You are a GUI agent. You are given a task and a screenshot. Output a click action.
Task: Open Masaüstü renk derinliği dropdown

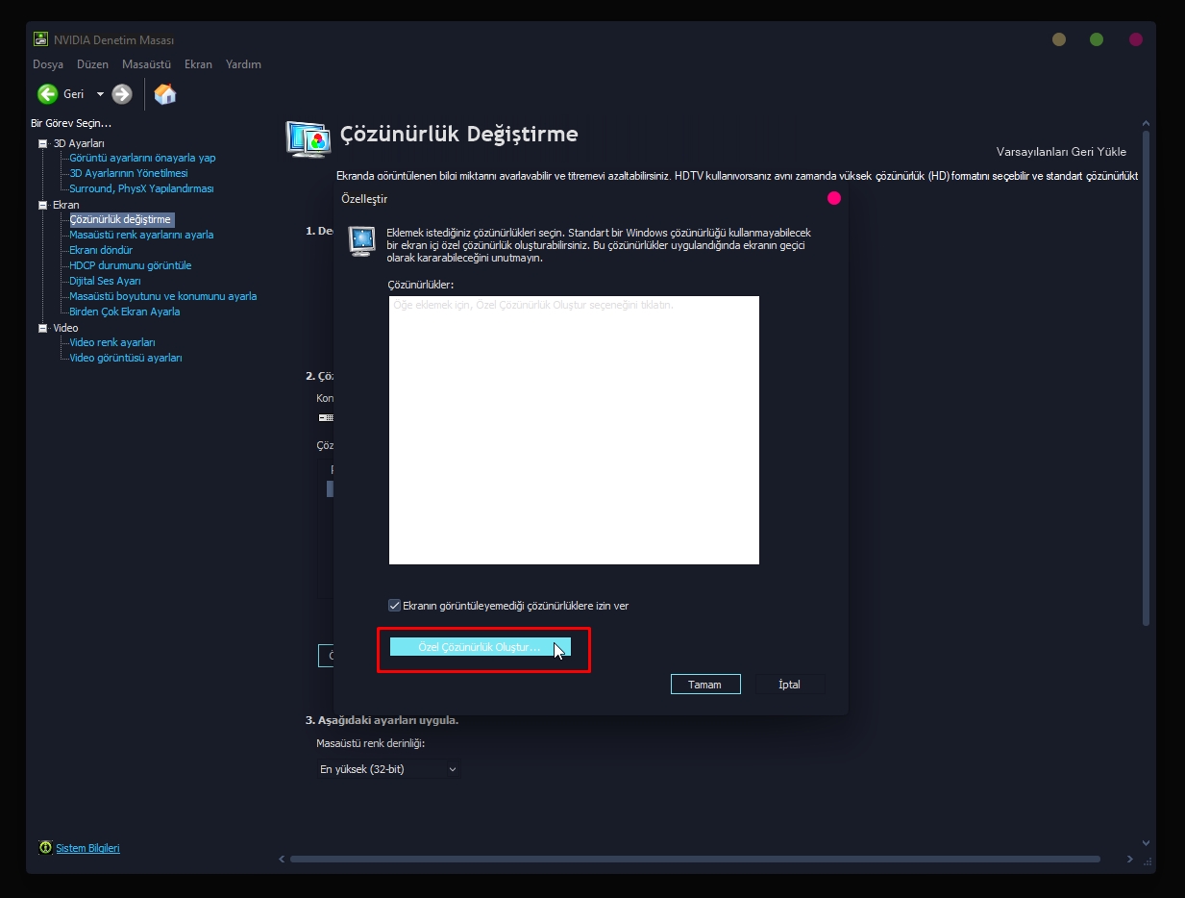(388, 769)
